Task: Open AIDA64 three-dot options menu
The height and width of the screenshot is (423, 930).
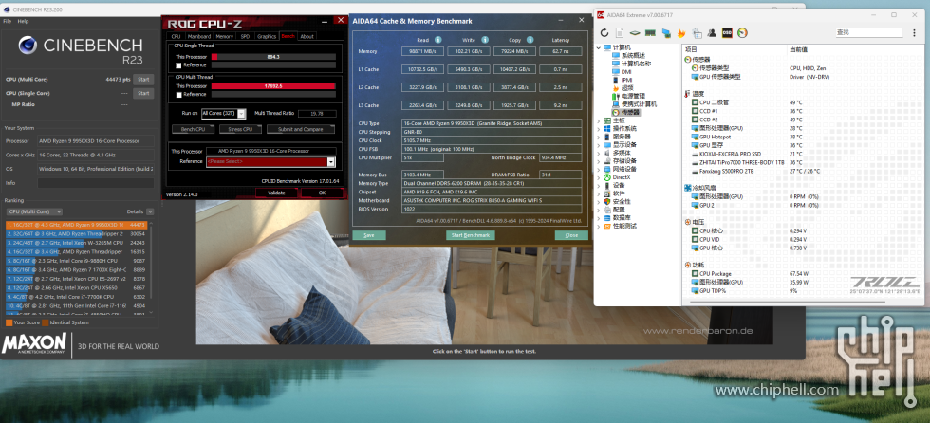Action: click(x=913, y=32)
